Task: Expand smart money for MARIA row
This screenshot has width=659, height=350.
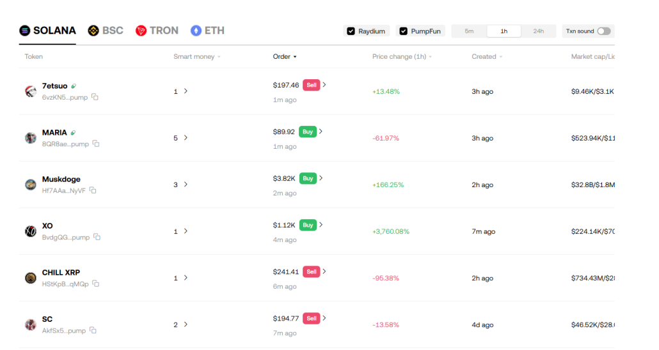Action: (x=186, y=138)
